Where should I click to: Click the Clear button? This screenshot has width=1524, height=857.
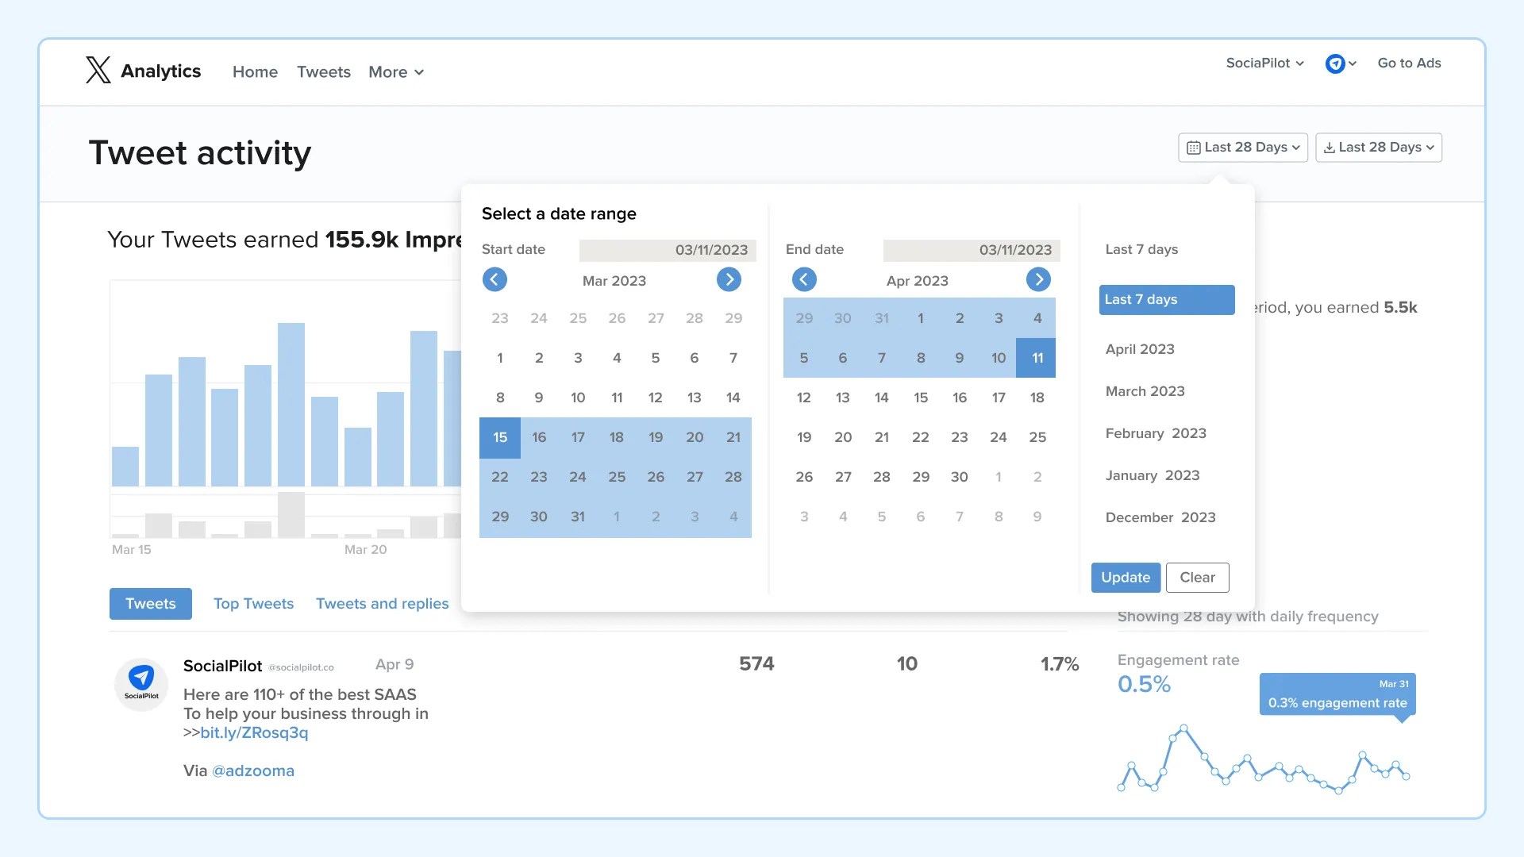coord(1197,578)
